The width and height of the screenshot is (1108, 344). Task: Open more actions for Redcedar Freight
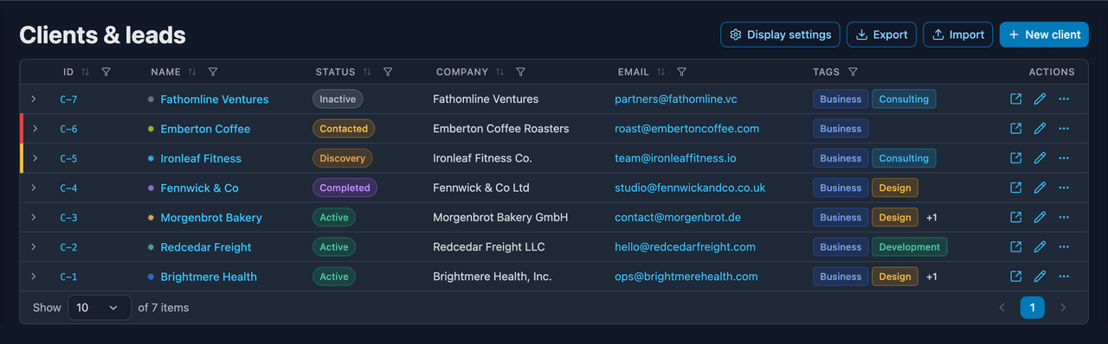tap(1064, 247)
